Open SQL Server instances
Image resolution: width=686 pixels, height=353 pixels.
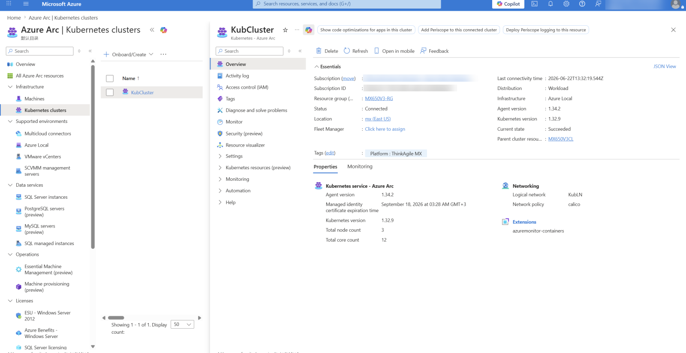click(x=46, y=197)
